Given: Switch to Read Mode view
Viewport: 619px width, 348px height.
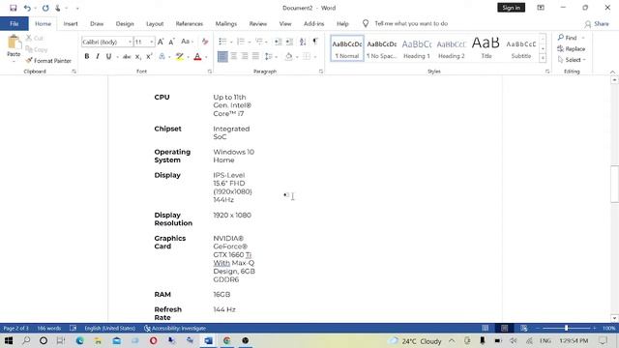Looking at the screenshot, I should [486, 329].
